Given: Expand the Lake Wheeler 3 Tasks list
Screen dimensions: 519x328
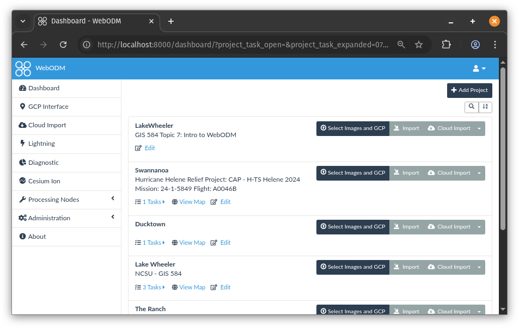Looking at the screenshot, I should coord(150,287).
